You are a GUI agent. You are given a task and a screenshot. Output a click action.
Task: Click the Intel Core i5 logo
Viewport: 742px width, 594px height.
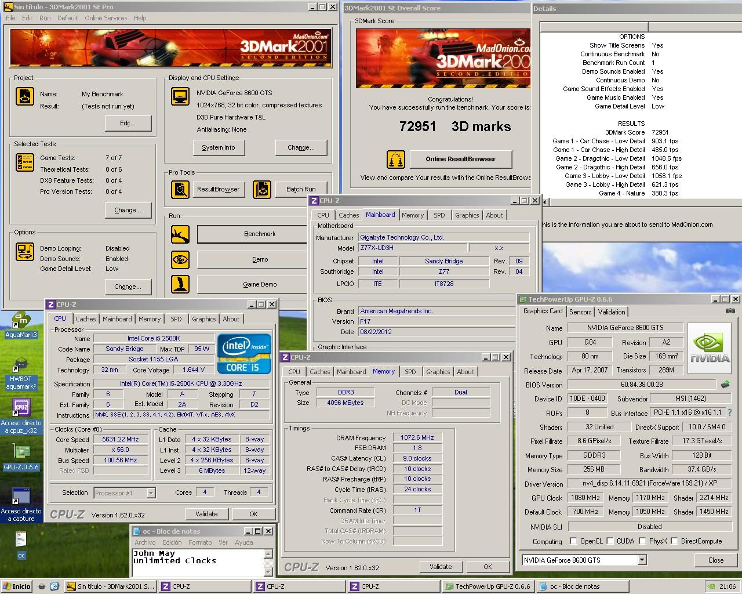pyautogui.click(x=244, y=353)
